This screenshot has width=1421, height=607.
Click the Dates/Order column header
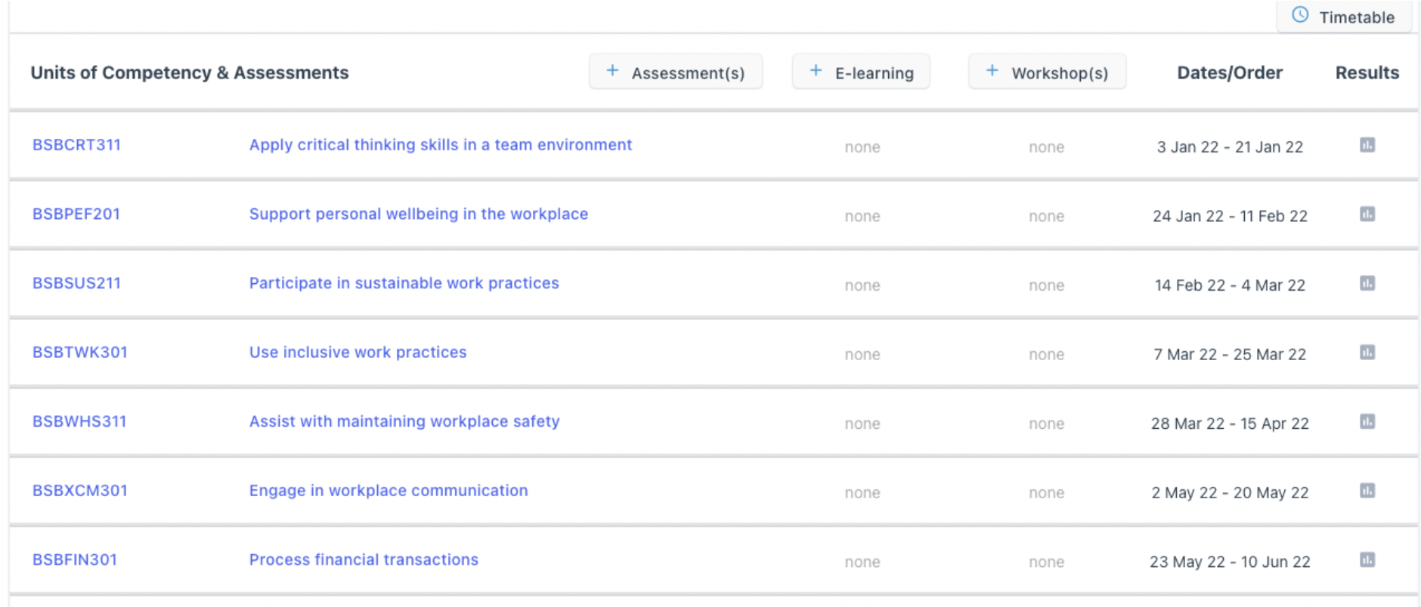click(1229, 72)
